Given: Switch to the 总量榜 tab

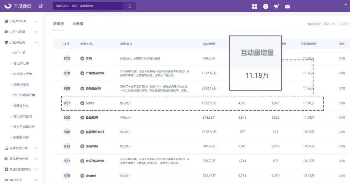Looking at the screenshot, I should (x=78, y=24).
